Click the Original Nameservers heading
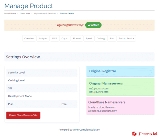Image resolution: width=161 pixels, height=137 pixels. (x=106, y=83)
